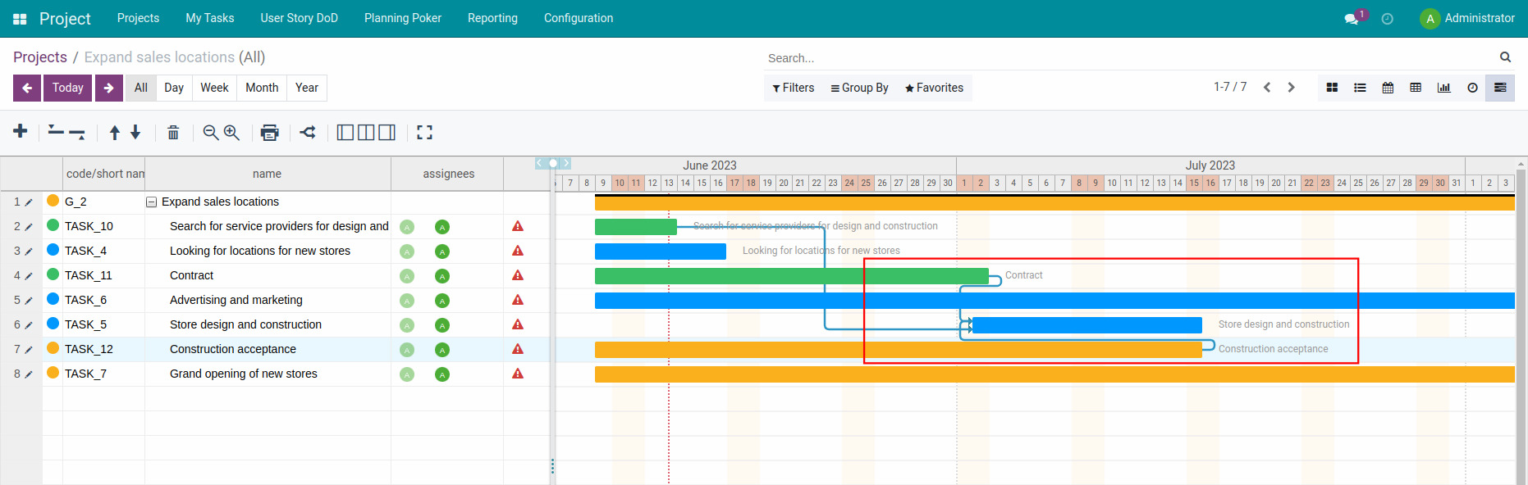
Task: Open the apps grid menu icon
Action: (20, 19)
